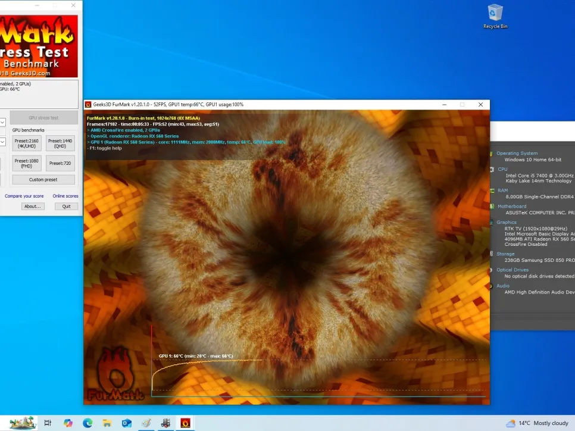The image size is (575, 431).
Task: Click the 'GPU benchmarks' group label
Action: click(x=28, y=130)
